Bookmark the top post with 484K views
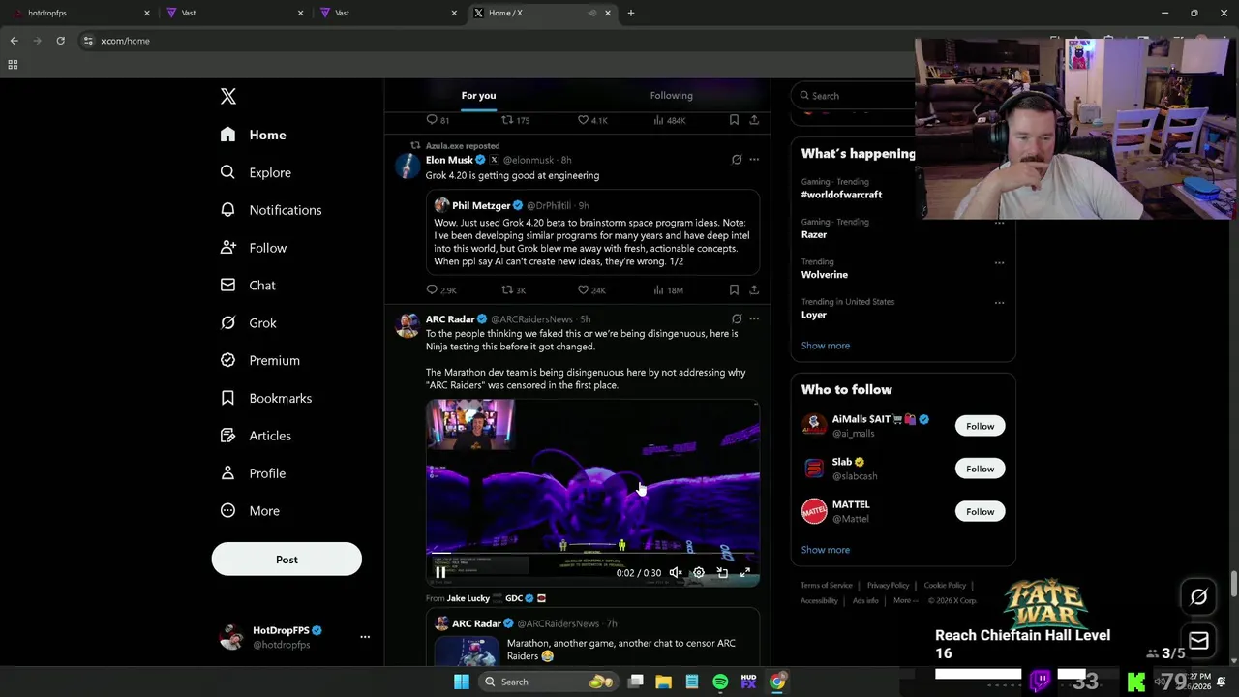The image size is (1239, 697). click(734, 120)
